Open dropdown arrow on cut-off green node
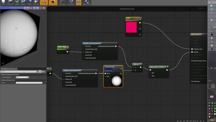Screen dimensions: 216x122 click(51, 69)
